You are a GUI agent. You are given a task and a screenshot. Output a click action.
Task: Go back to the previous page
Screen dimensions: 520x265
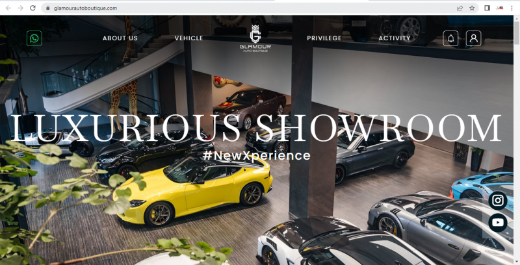(x=8, y=8)
